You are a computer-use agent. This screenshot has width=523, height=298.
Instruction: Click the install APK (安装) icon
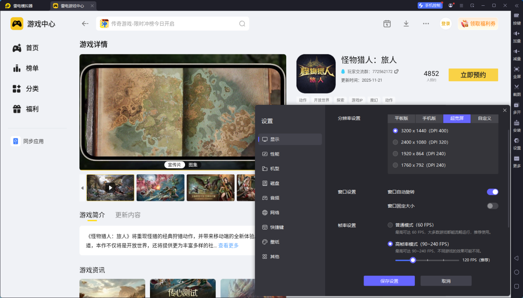pos(516,123)
